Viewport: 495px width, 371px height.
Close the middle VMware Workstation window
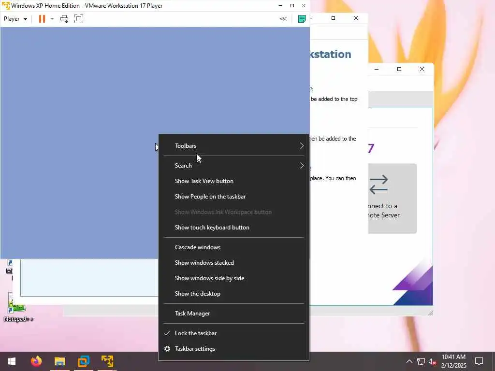point(356,18)
